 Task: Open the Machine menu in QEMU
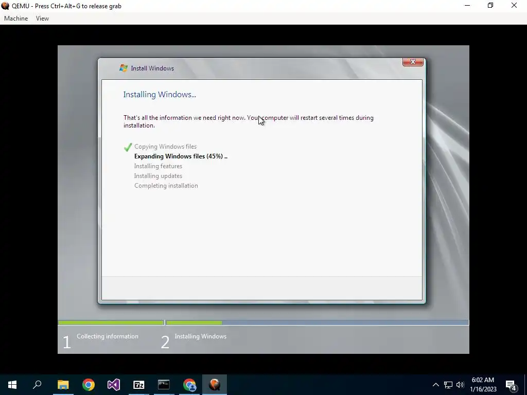(x=16, y=19)
